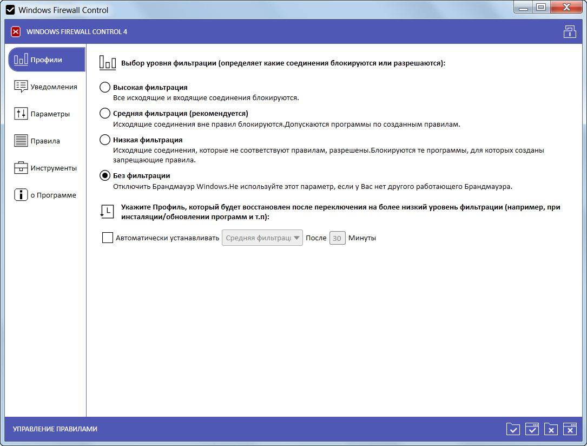
Task: Click the Профили sidebar icon
Action: click(21, 60)
